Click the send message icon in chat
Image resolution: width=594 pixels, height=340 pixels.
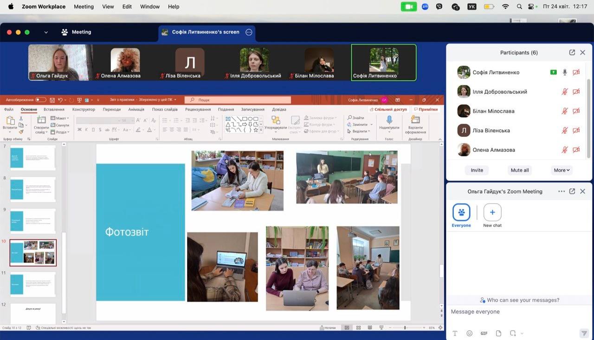(584, 333)
